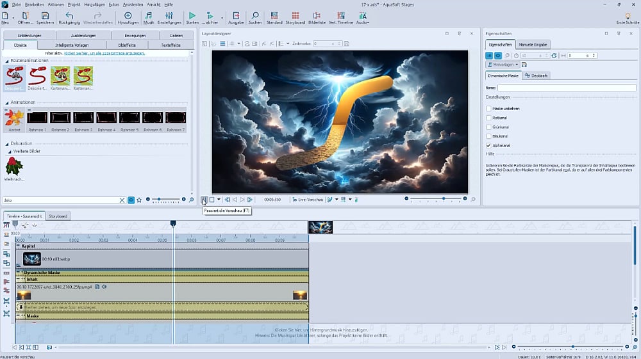The image size is (641, 359).
Task: Collapse the Kapitel track in timeline
Action: 19,246
